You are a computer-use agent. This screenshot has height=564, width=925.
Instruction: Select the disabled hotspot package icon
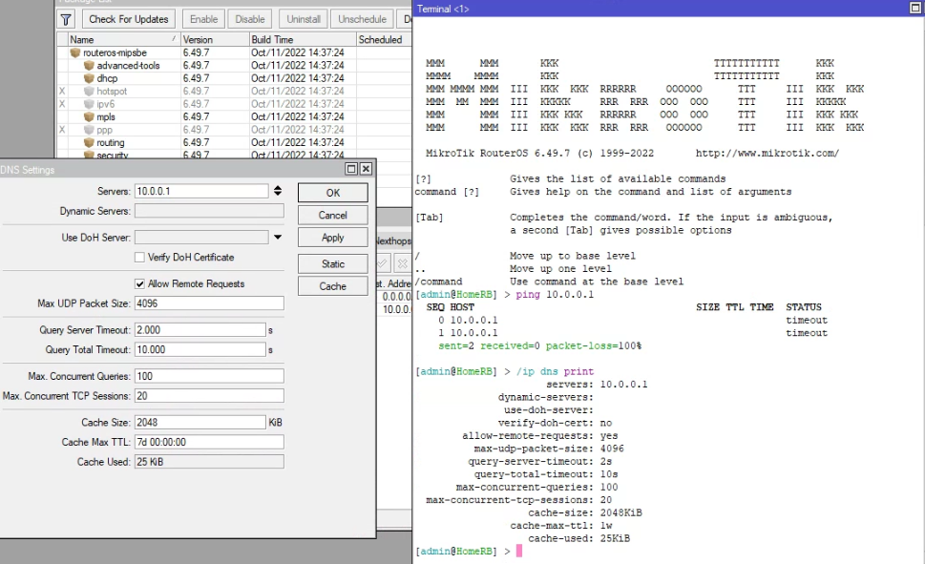coord(89,92)
